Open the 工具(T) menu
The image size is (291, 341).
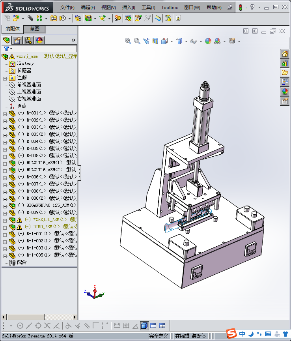(x=148, y=7)
